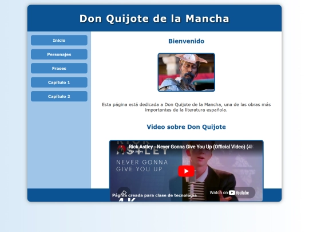Click the Rick Astley channel avatar icon

[x=121, y=149]
